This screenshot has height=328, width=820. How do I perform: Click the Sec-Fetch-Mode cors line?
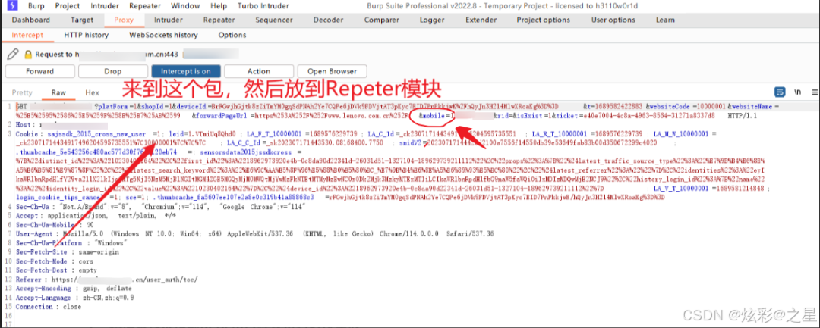coord(55,261)
